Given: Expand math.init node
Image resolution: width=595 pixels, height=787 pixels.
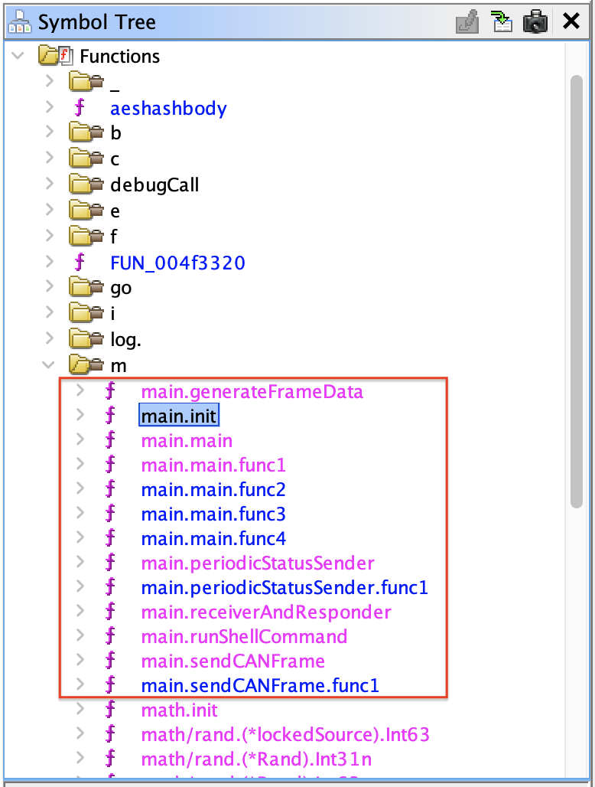Looking at the screenshot, I should point(80,709).
